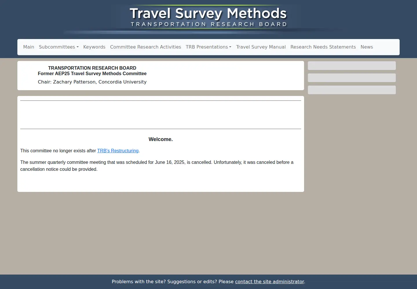Open the Travel Survey Manual page
The image size is (417, 289).
pyautogui.click(x=261, y=47)
